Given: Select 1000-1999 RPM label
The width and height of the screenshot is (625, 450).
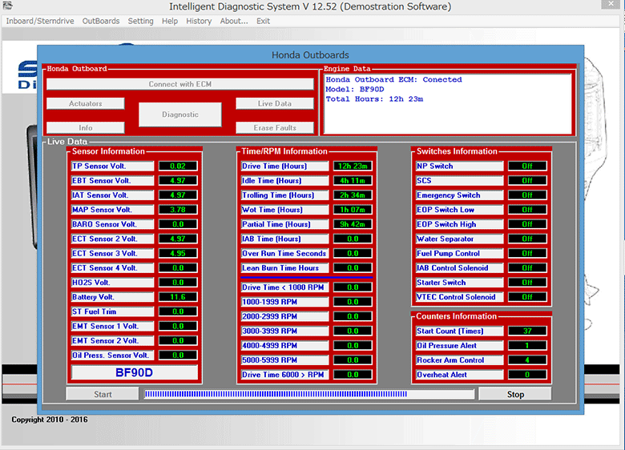Looking at the screenshot, I should [x=285, y=302].
